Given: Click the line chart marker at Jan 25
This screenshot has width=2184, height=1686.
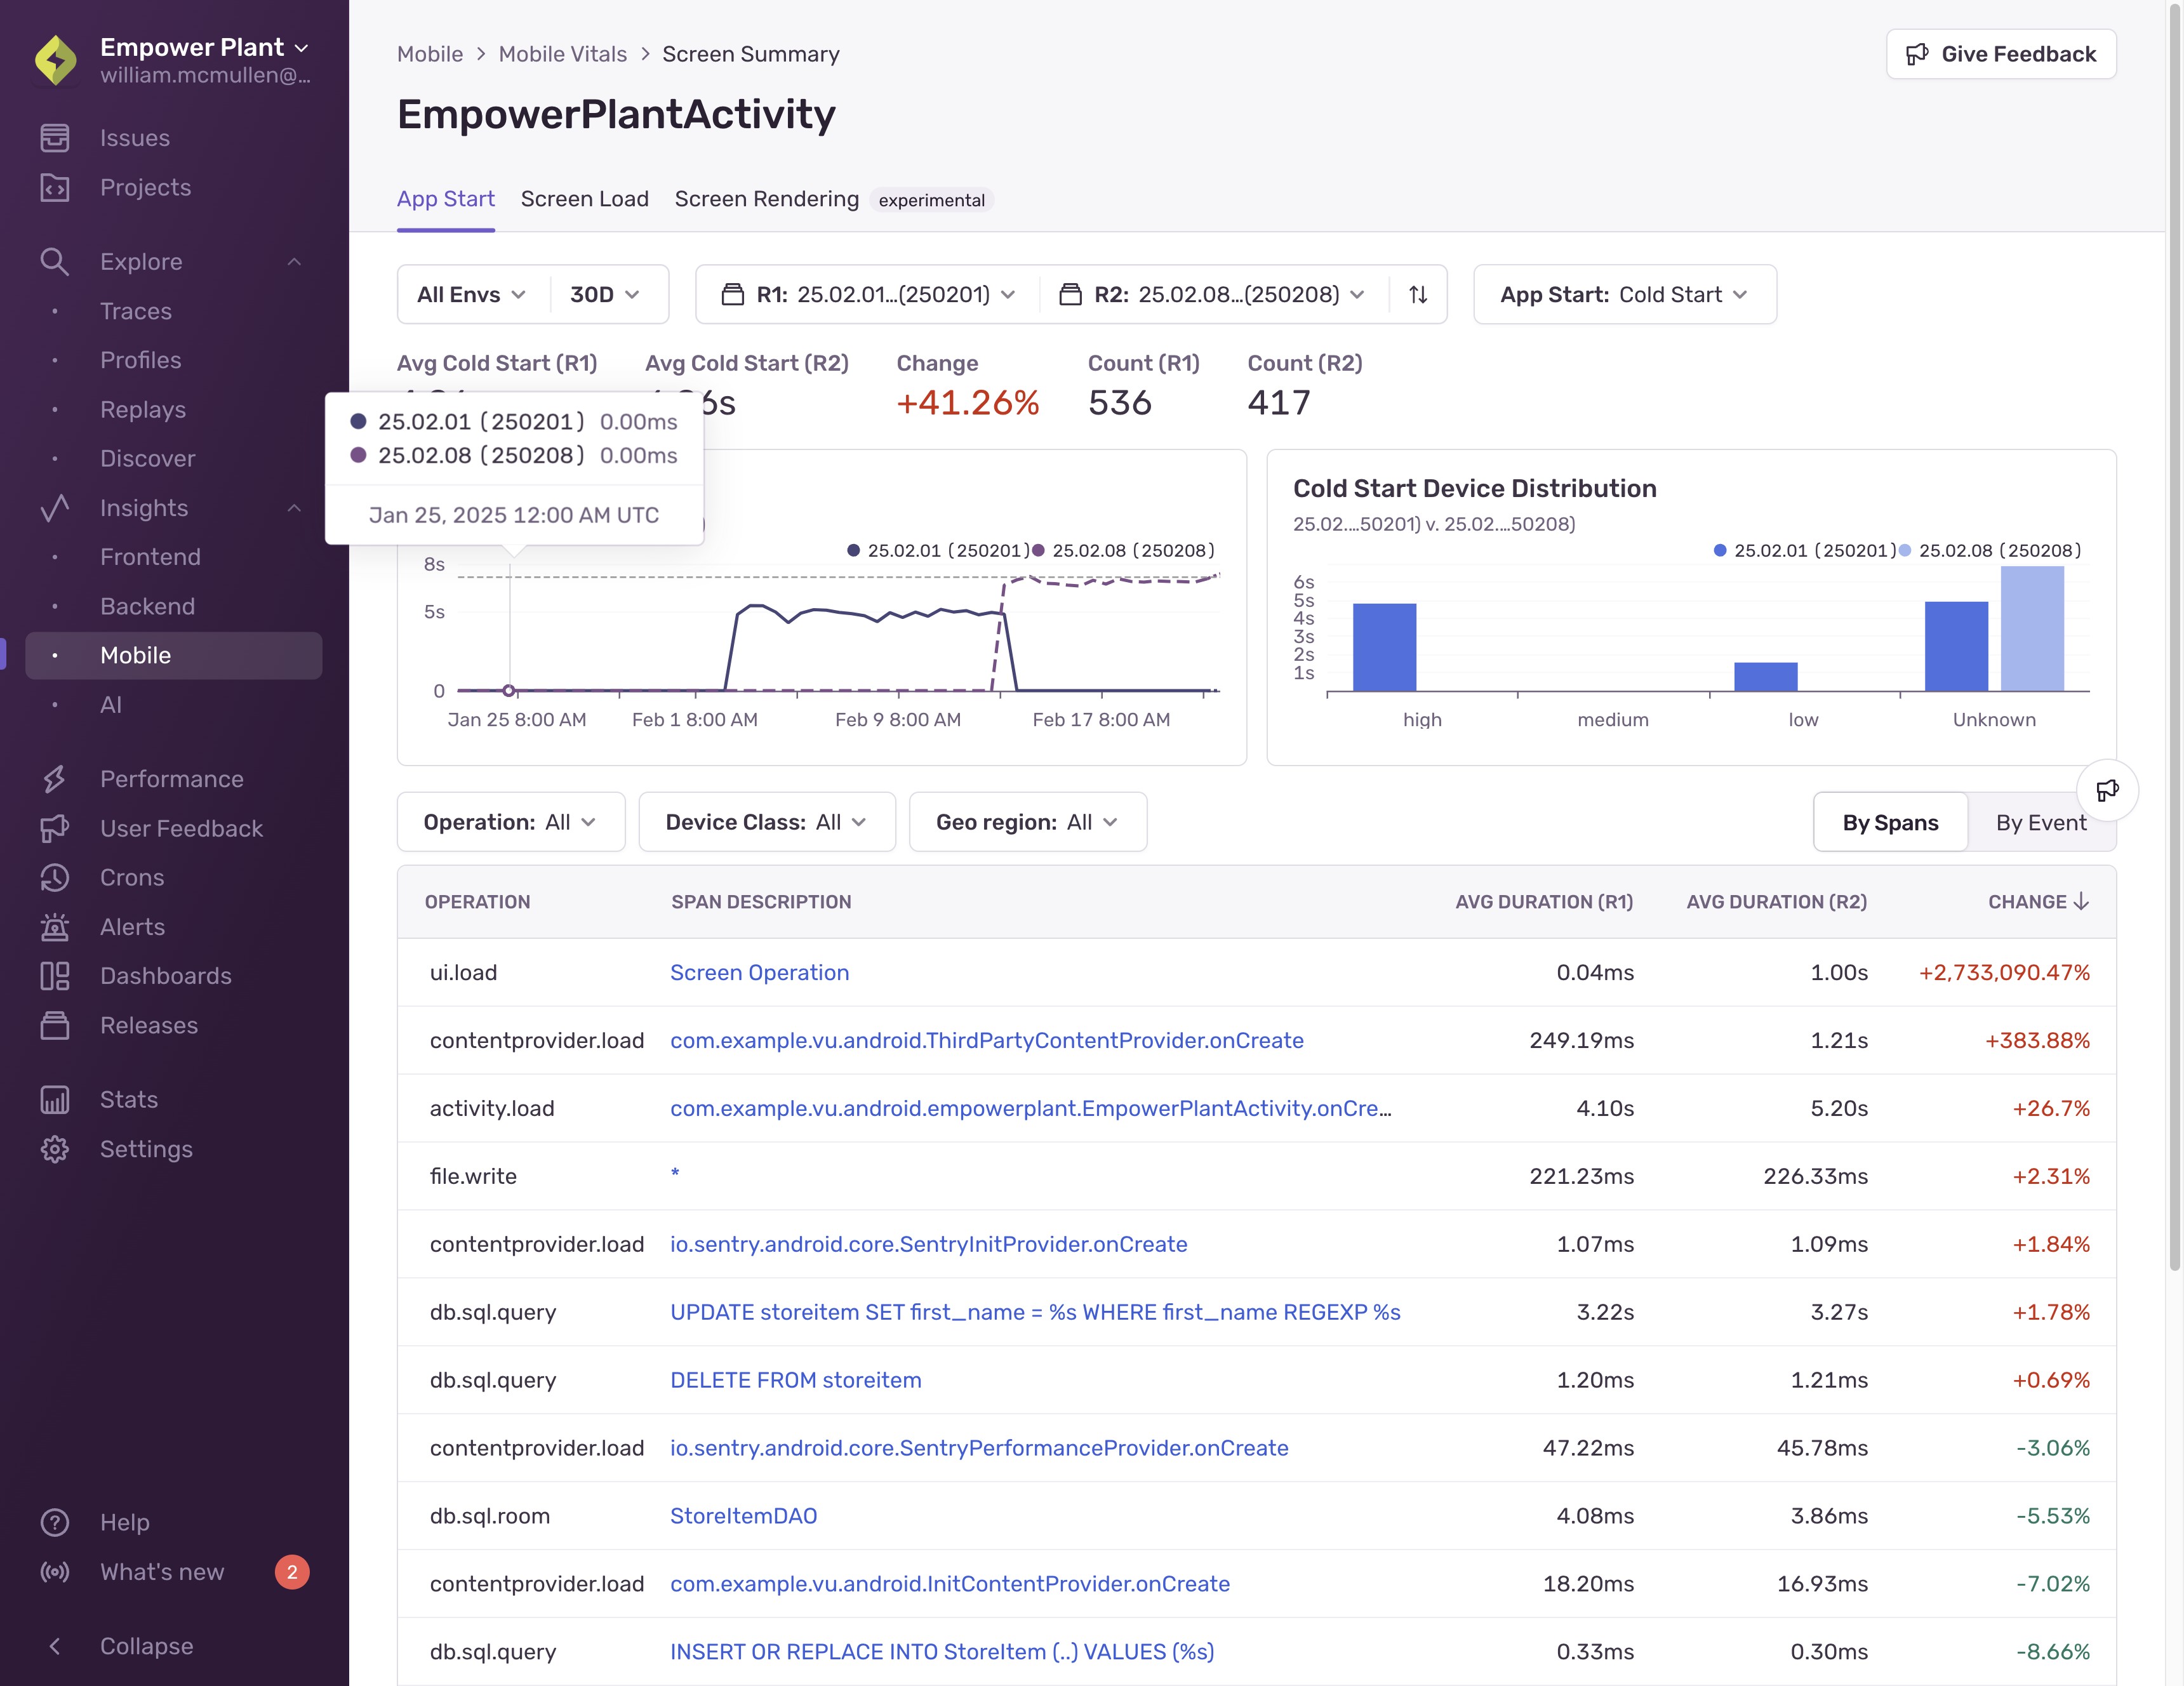Looking at the screenshot, I should [509, 691].
